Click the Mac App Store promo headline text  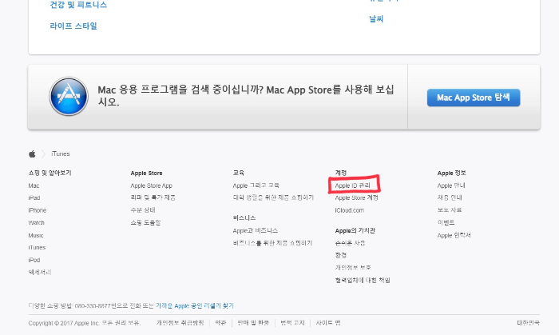[246, 96]
